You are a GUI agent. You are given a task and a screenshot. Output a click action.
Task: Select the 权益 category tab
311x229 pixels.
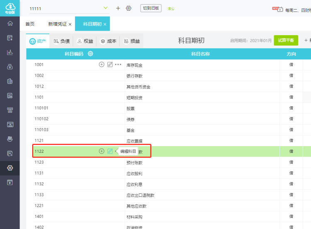pos(85,41)
